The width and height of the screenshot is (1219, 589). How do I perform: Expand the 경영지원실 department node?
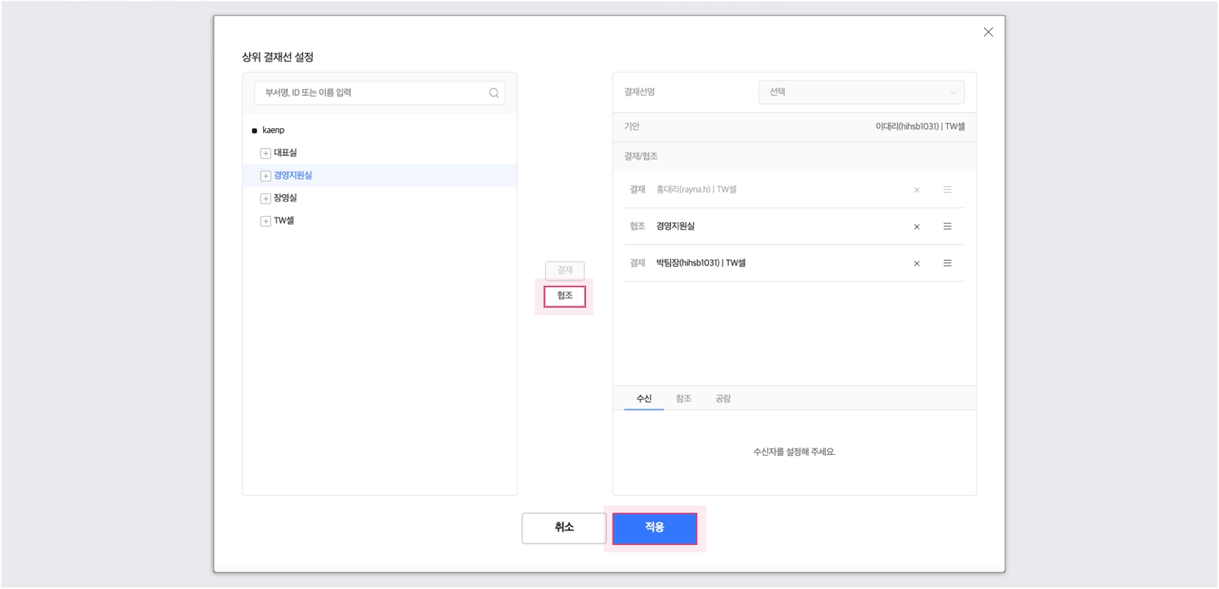265,176
